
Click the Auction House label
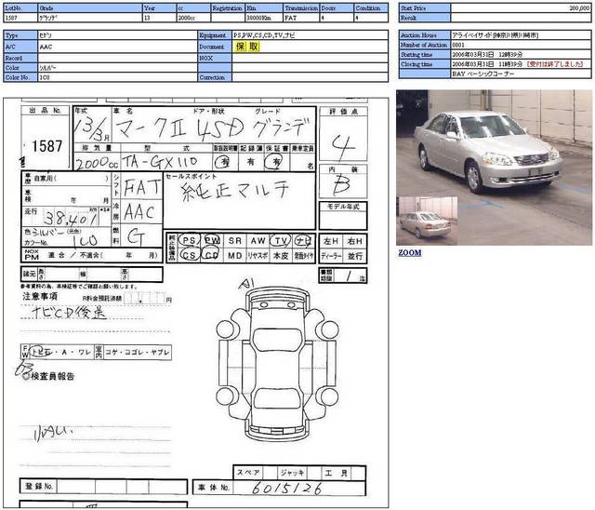425,35
